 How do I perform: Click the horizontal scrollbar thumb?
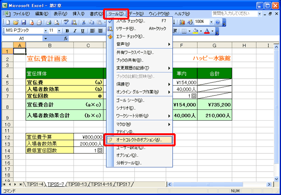208,184
